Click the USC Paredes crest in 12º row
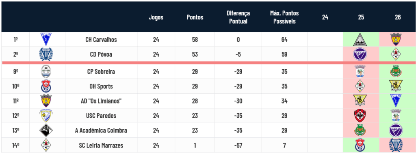 click(x=46, y=116)
